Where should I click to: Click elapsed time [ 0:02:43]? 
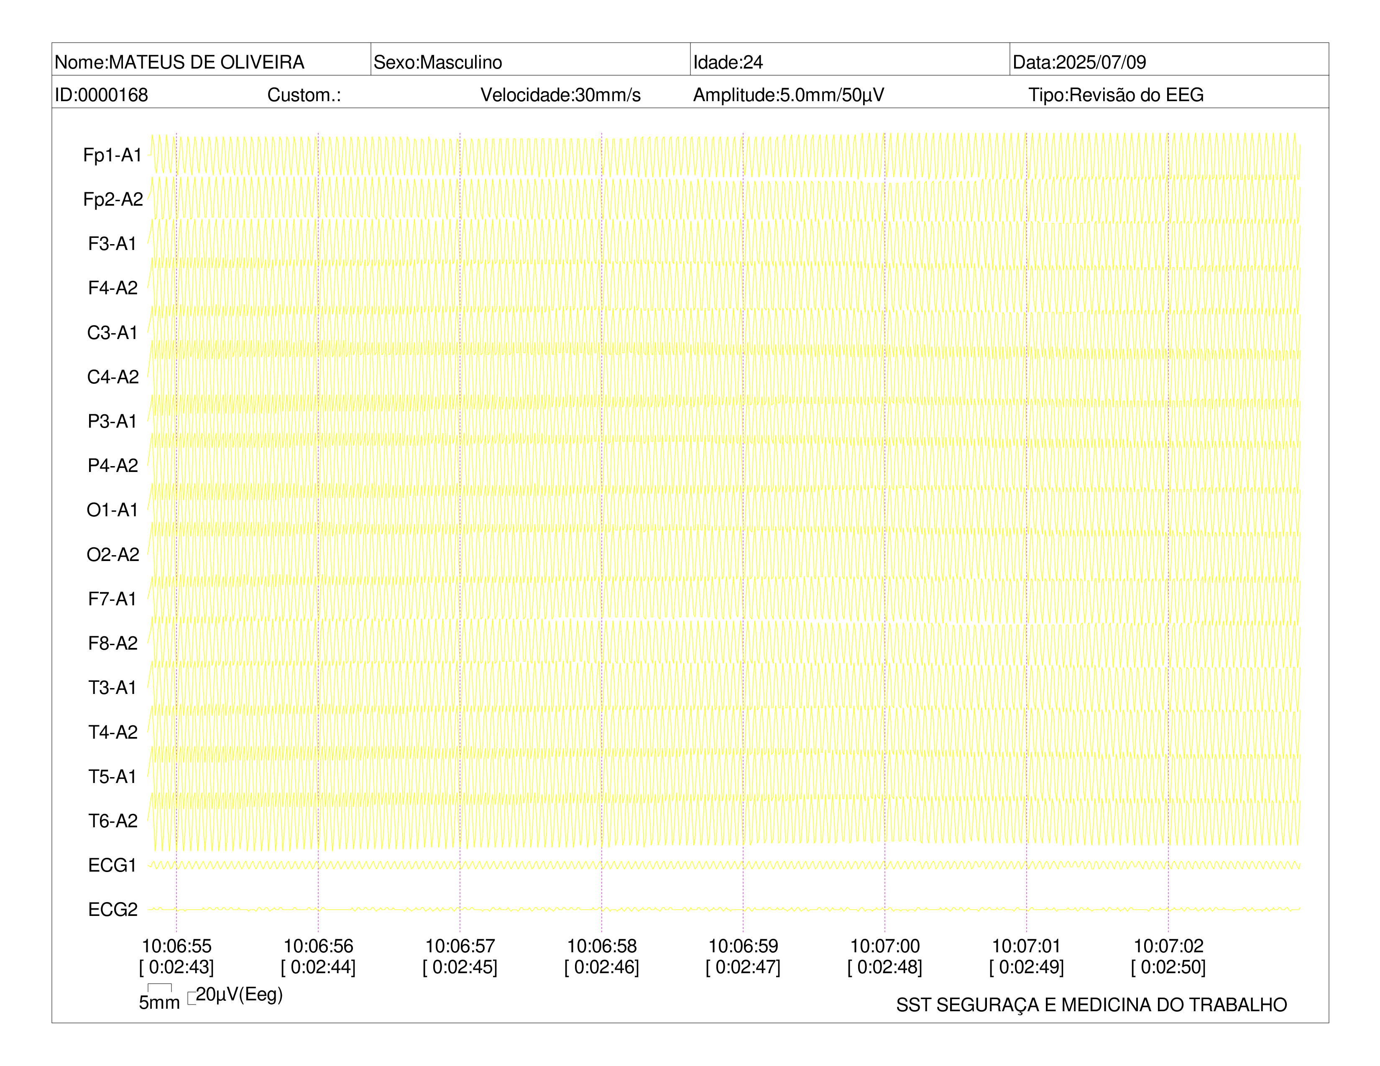coord(176,967)
